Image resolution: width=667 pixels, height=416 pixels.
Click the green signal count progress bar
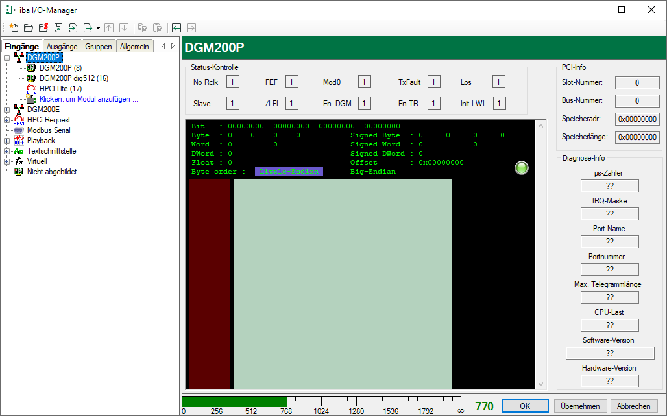pyautogui.click(x=234, y=401)
